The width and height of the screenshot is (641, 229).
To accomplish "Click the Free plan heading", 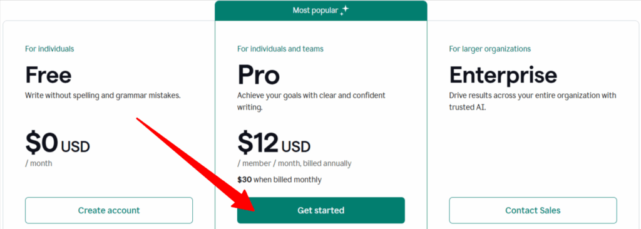I will (x=48, y=75).
